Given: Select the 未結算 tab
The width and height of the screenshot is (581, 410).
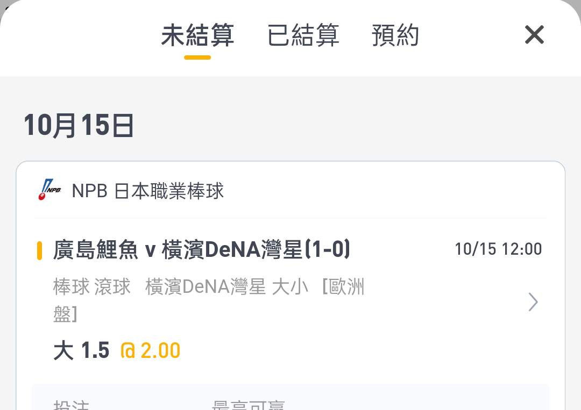Looking at the screenshot, I should (x=197, y=35).
